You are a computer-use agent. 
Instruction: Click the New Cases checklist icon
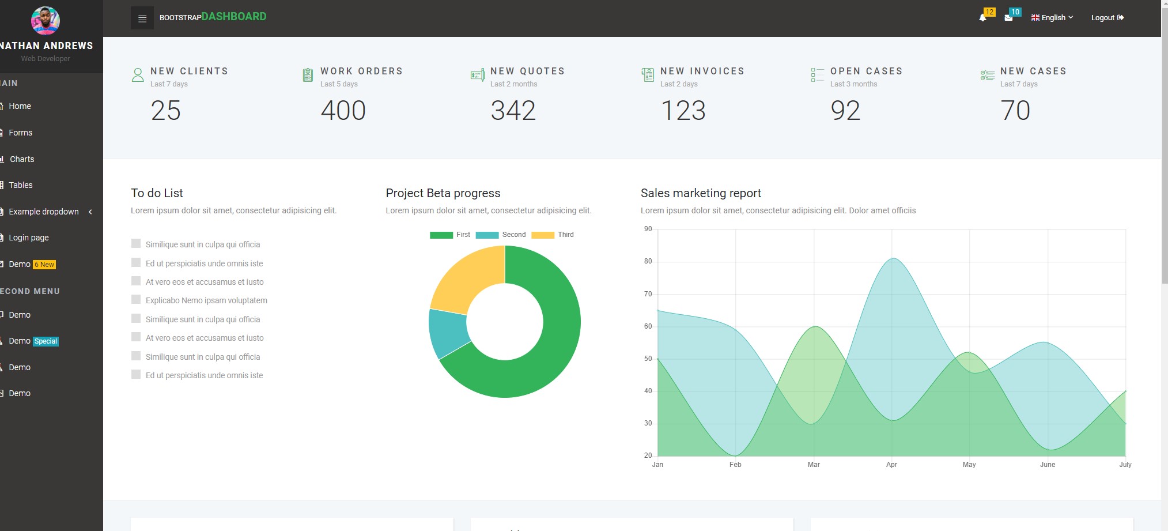pyautogui.click(x=987, y=75)
